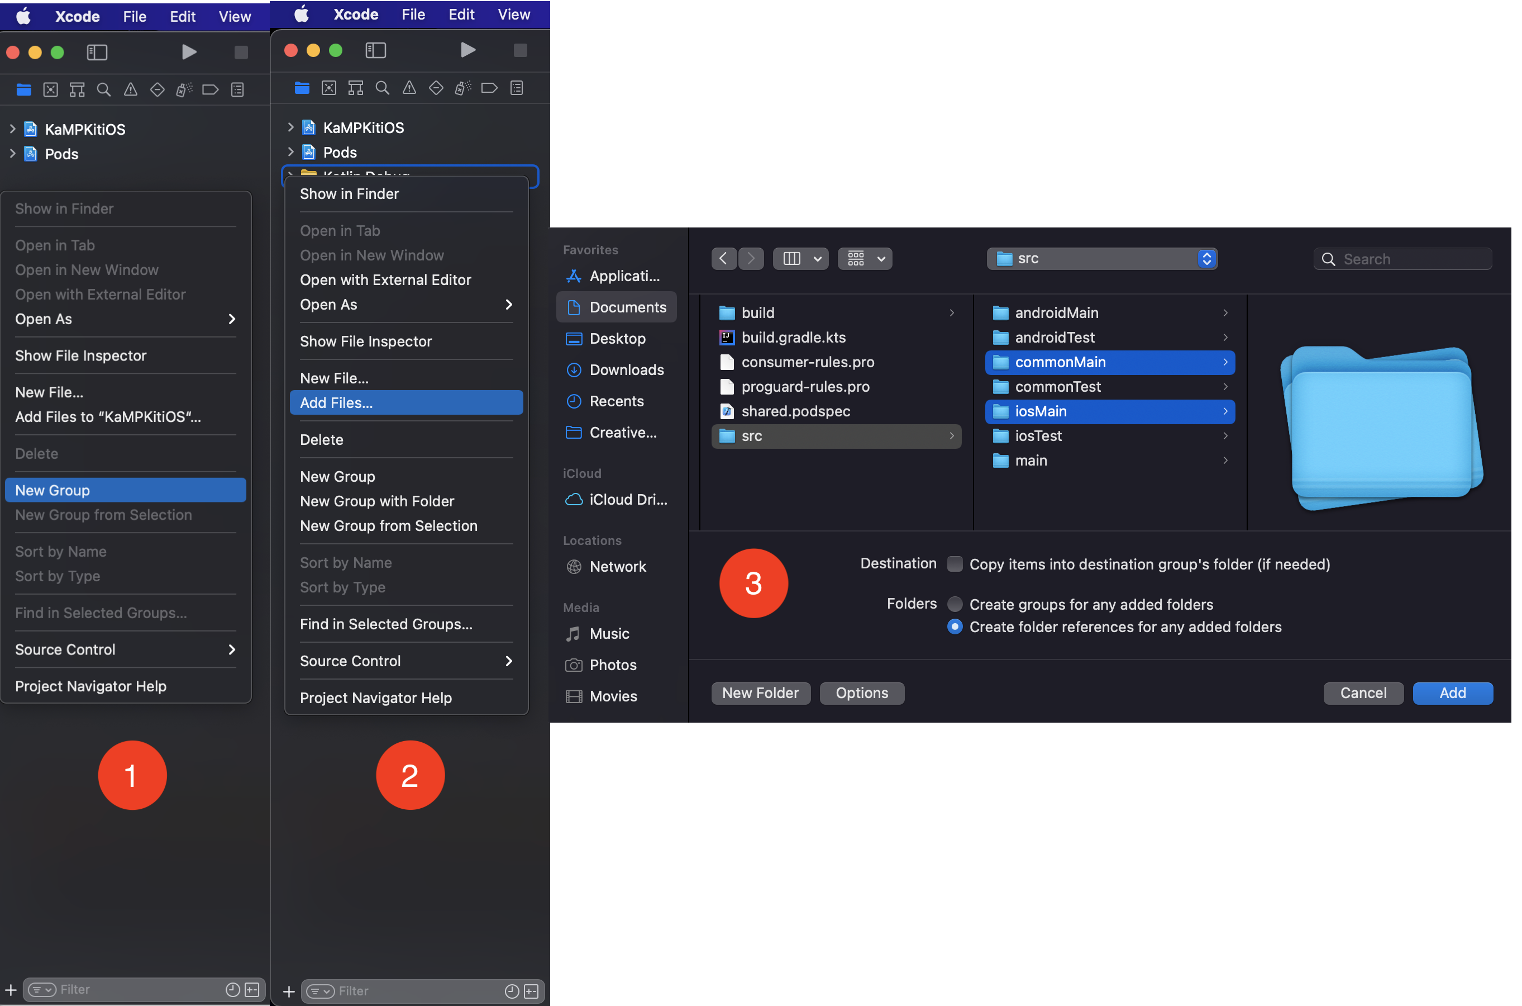Screen dimensions: 1522x1006
Task: Open the Apple menu in right window
Action: 301,14
